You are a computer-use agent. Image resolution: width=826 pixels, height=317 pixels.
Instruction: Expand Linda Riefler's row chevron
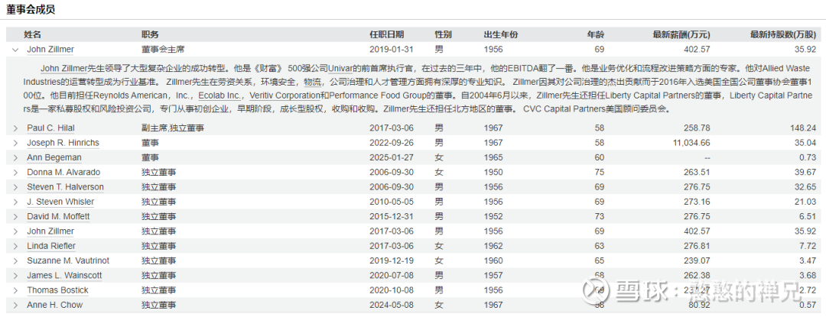coord(15,246)
